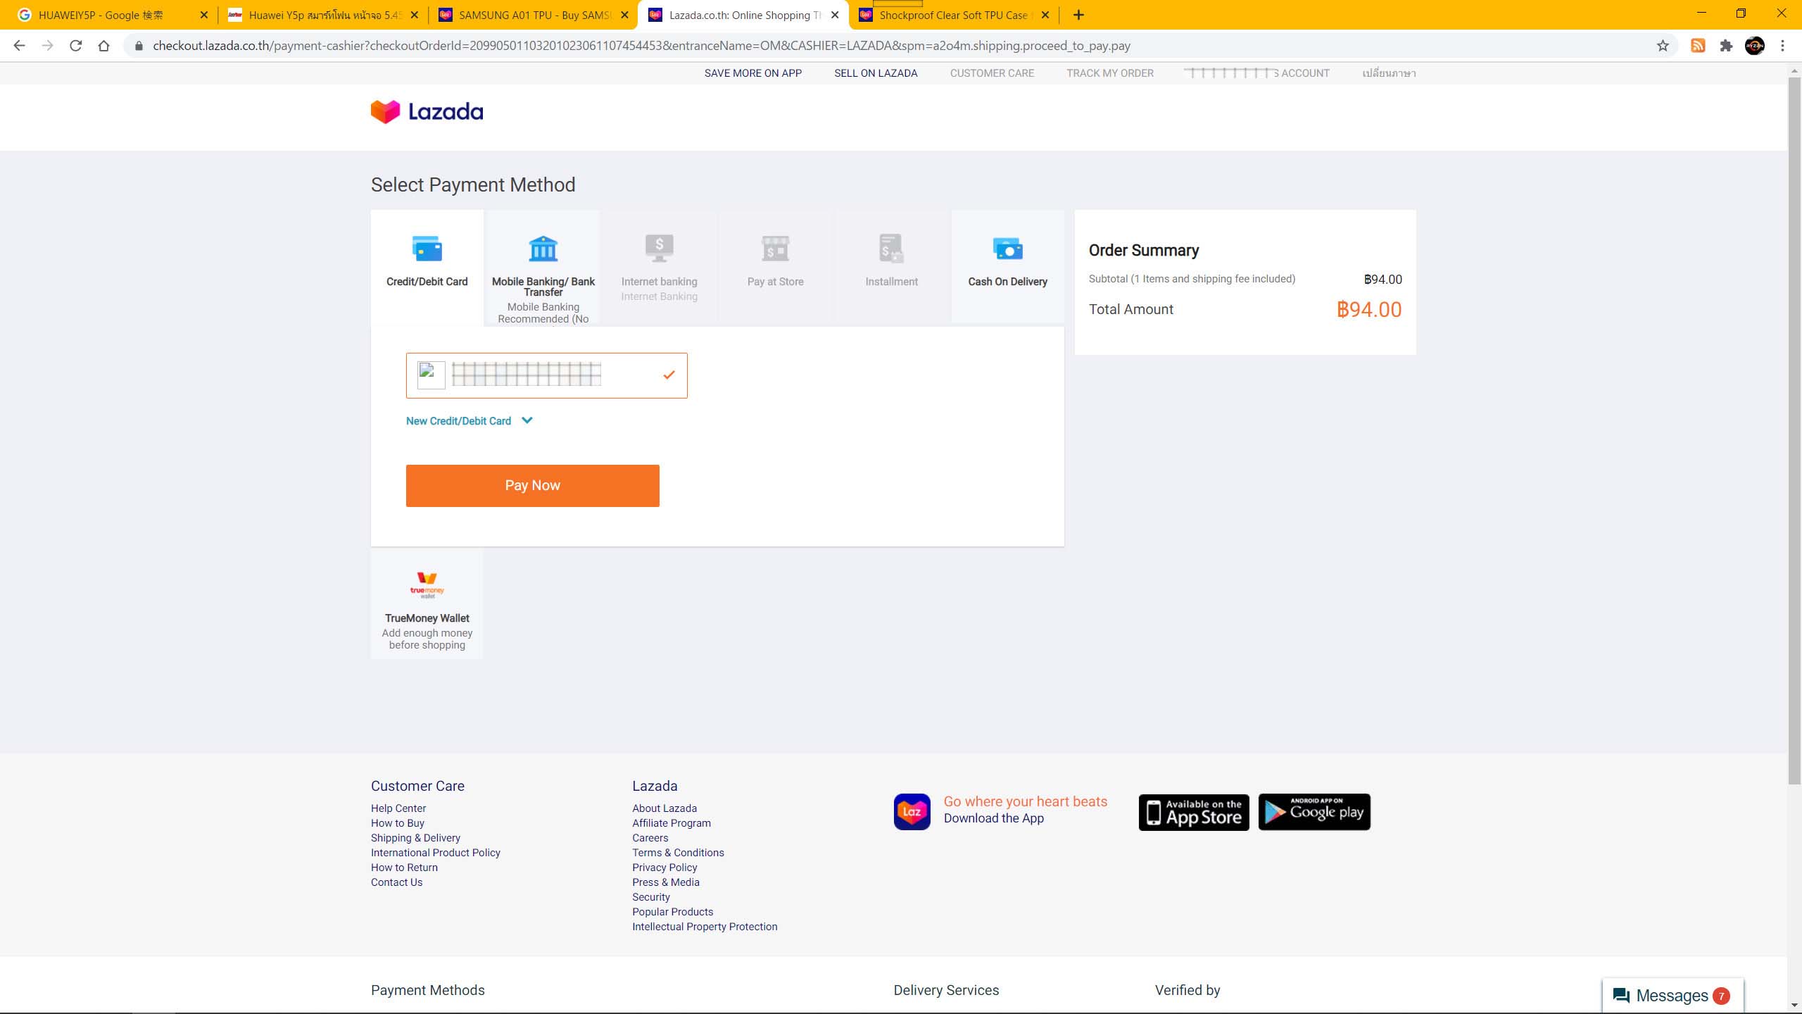Open the Lazada logo home link
This screenshot has width=1802, height=1014.
(427, 111)
